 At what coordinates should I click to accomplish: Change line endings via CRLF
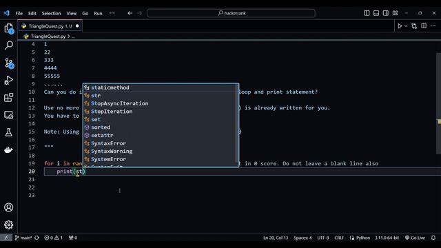click(x=339, y=238)
